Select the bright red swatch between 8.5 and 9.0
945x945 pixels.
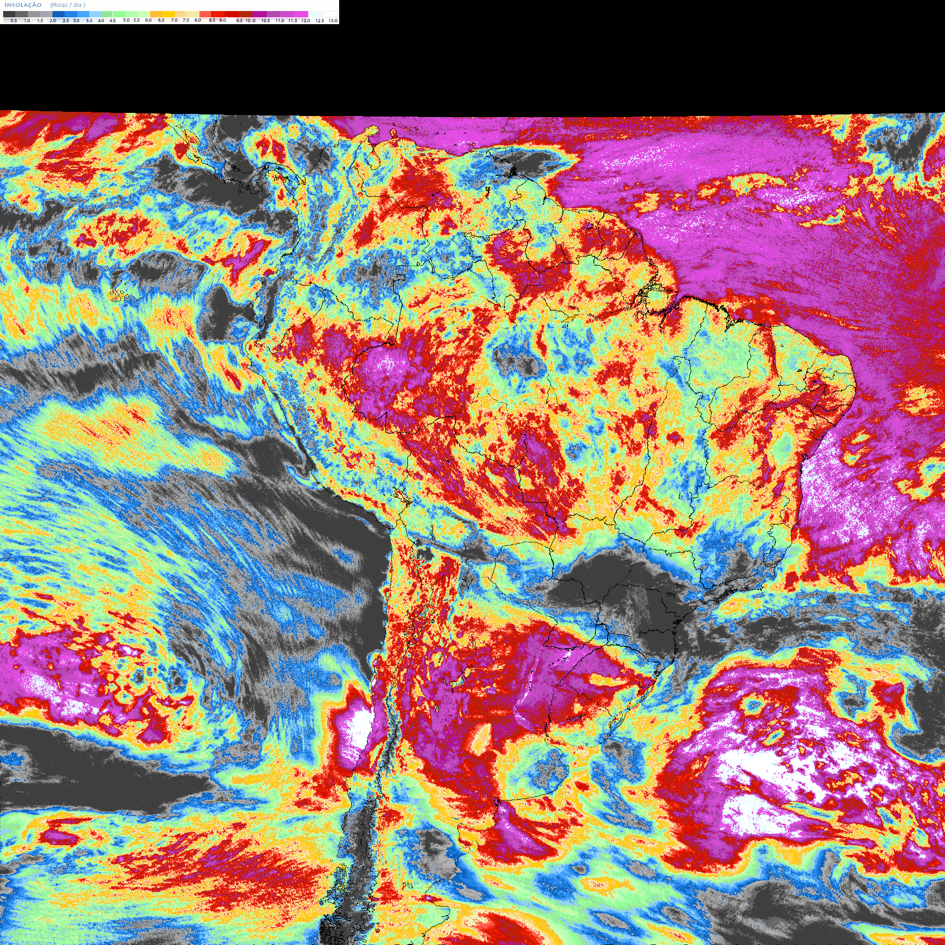pyautogui.click(x=218, y=14)
